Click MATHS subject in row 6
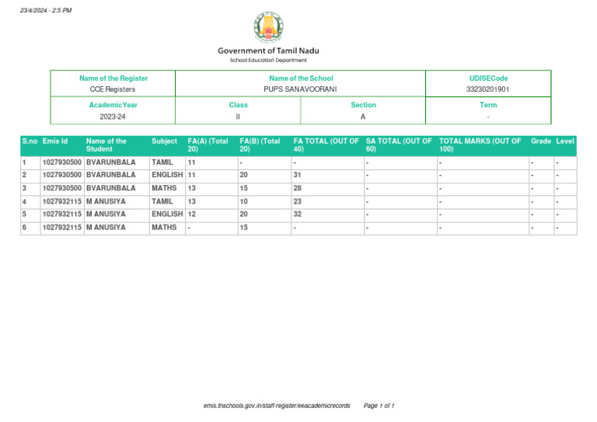This screenshot has width=597, height=422. coord(164,228)
